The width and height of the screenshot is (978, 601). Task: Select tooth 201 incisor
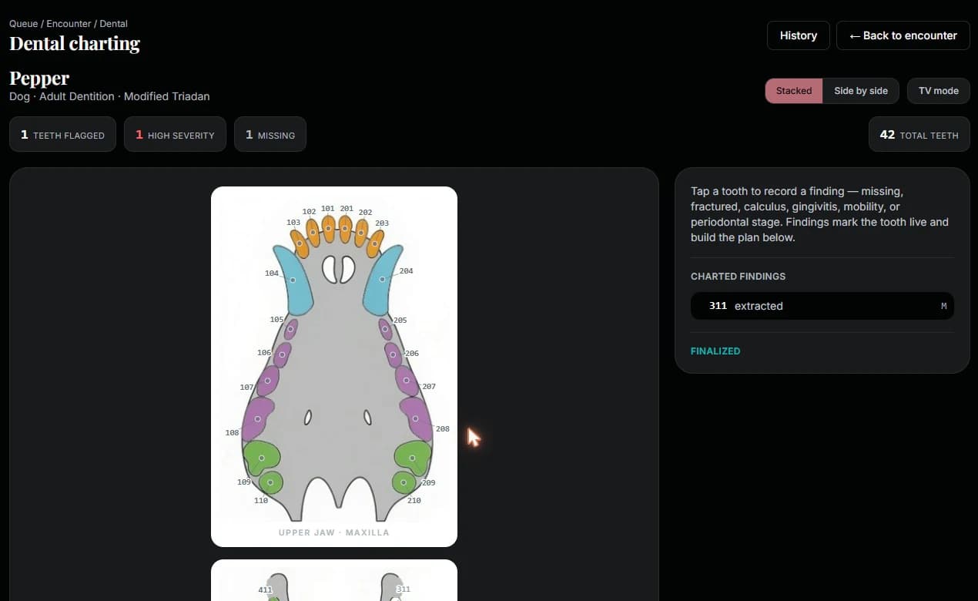coord(345,228)
